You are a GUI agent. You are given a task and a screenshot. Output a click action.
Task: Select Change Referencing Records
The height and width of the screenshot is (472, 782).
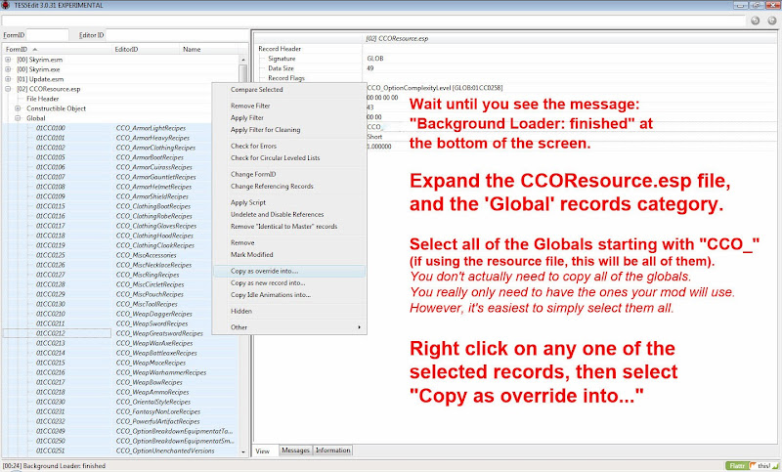click(272, 187)
